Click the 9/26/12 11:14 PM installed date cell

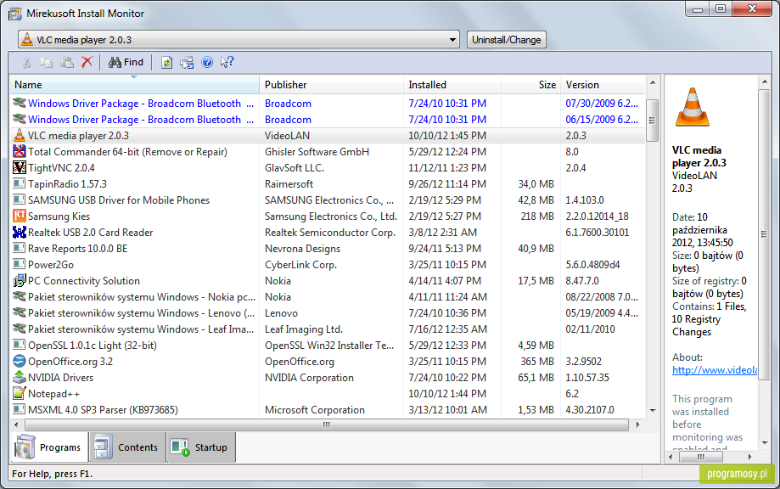[x=447, y=184]
